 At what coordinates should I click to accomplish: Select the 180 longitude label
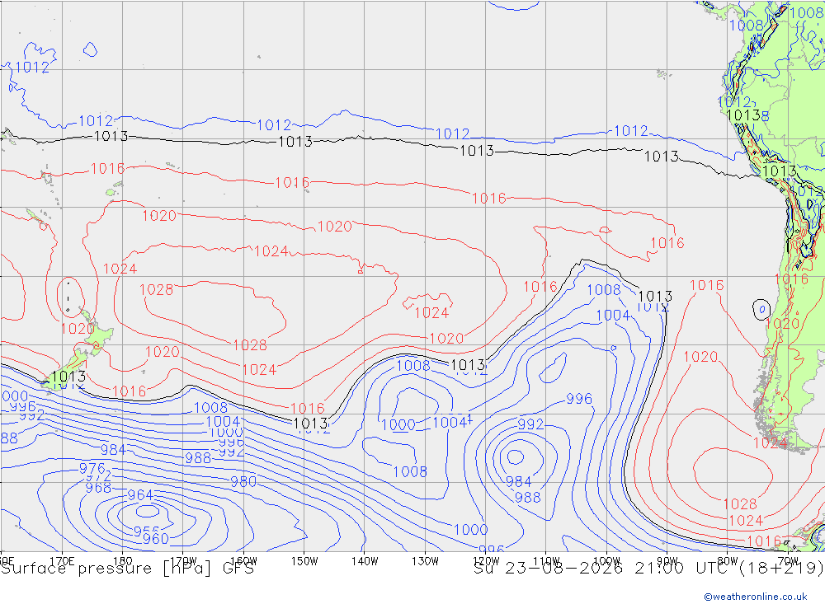click(123, 561)
